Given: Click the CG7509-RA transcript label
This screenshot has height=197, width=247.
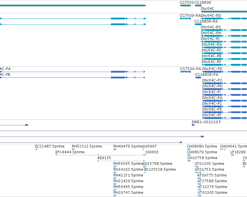Looking at the screenshot, I should (x=190, y=16).
